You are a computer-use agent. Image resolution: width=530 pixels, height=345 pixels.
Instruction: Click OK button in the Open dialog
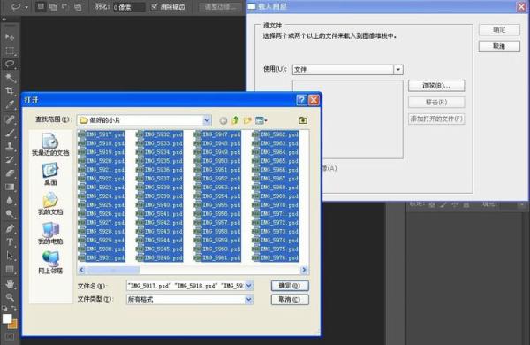(x=290, y=286)
